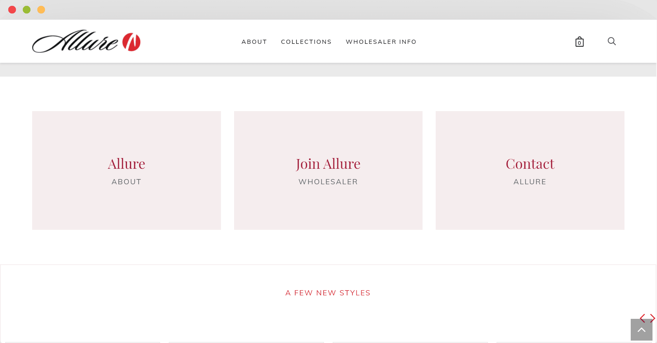Click the orange window dot

click(x=41, y=10)
